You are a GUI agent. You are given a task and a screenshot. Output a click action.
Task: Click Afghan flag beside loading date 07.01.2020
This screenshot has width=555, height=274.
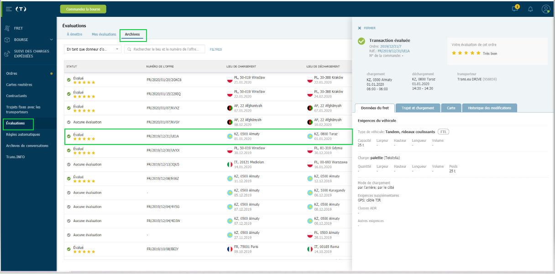(x=230, y=108)
